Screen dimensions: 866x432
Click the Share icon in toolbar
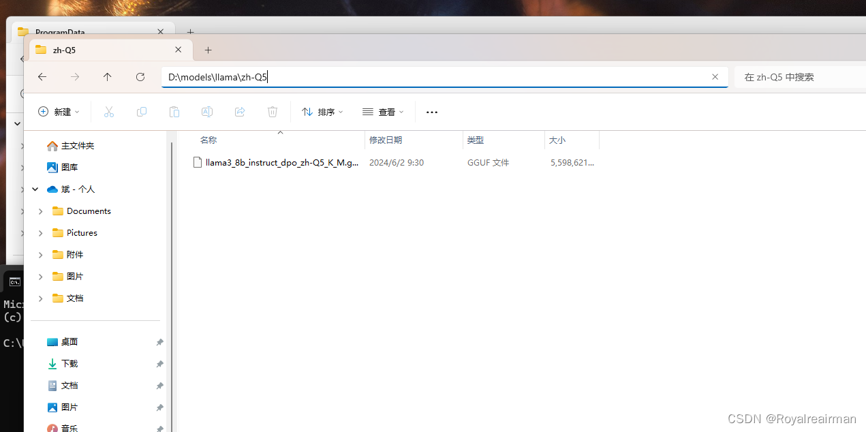[x=240, y=112]
